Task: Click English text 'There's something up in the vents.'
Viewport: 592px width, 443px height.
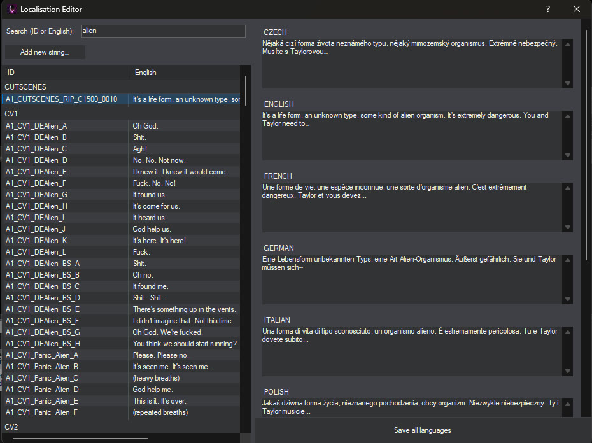Action: click(184, 309)
